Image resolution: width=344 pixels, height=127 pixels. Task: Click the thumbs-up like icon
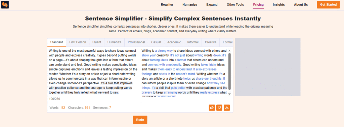pos(212,108)
